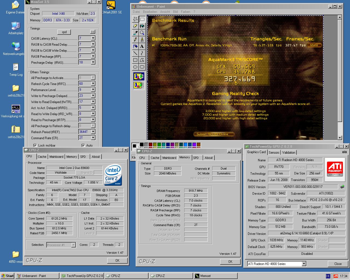Select the Rounded Rectangle tool

point(142,67)
